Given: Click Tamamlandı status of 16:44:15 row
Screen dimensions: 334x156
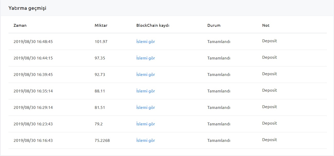Looking at the screenshot, I should [x=219, y=58].
